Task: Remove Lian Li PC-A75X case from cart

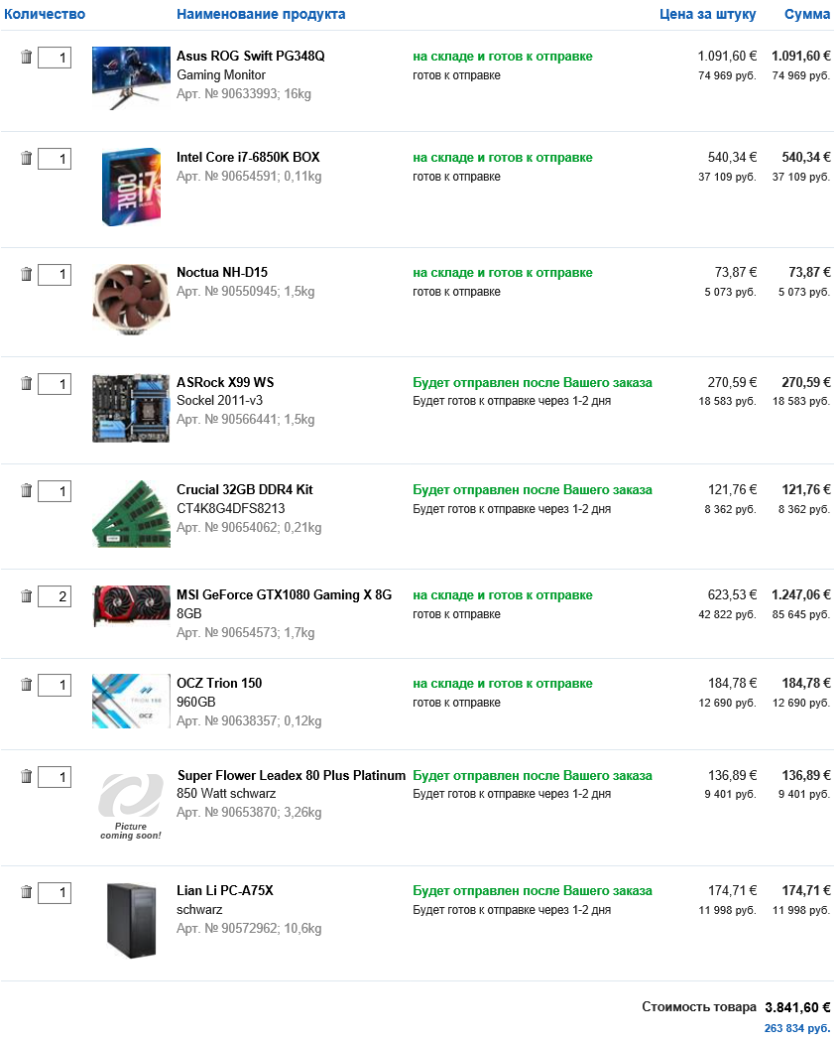Action: pos(27,892)
